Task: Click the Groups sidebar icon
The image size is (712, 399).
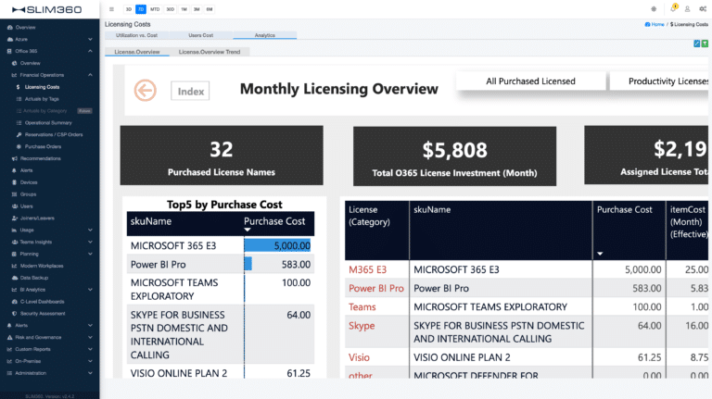Action: pos(14,194)
